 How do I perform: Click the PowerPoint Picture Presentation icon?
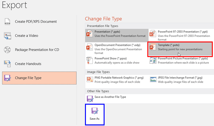click(153, 60)
